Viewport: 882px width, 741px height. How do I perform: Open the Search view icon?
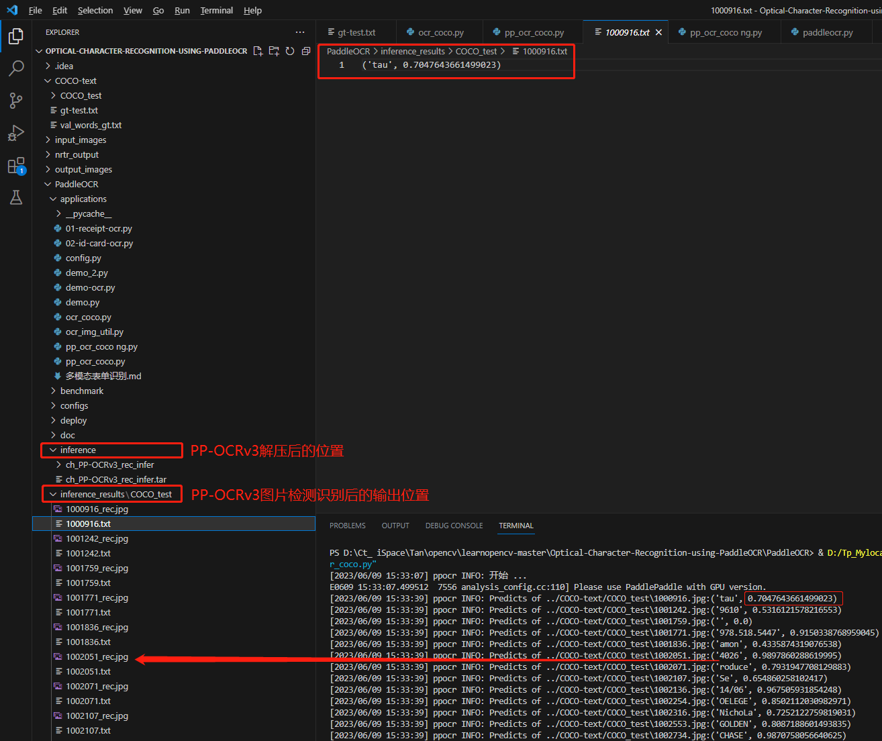click(16, 68)
